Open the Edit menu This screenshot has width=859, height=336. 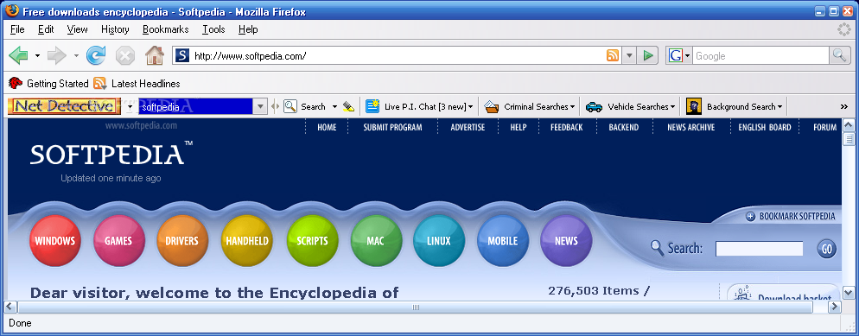46,29
